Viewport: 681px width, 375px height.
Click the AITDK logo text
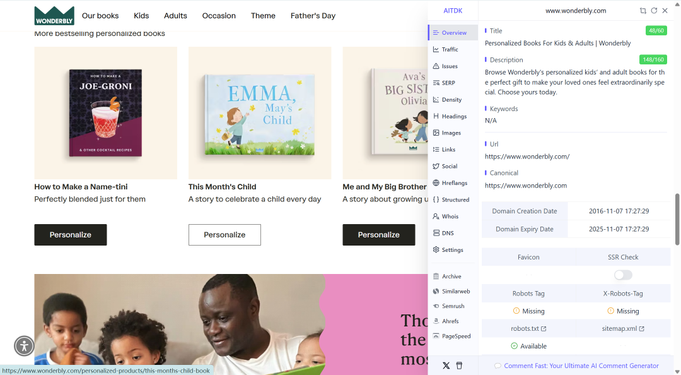click(453, 11)
